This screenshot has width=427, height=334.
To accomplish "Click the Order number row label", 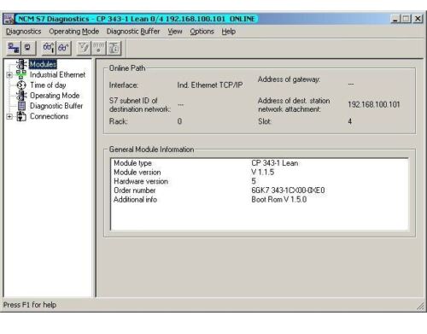I will click(135, 190).
